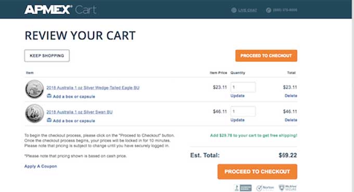This screenshot has width=354, height=192.
Task: Click the phone icon in header
Action: point(269,10)
